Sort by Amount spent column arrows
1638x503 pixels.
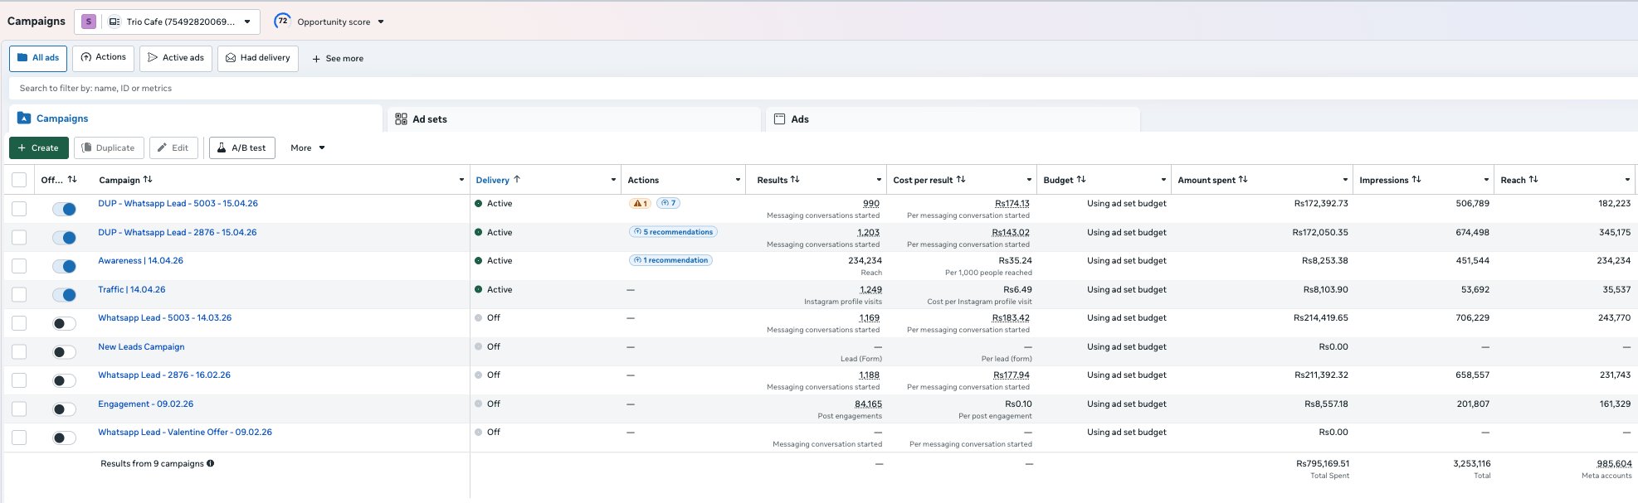(x=1243, y=179)
